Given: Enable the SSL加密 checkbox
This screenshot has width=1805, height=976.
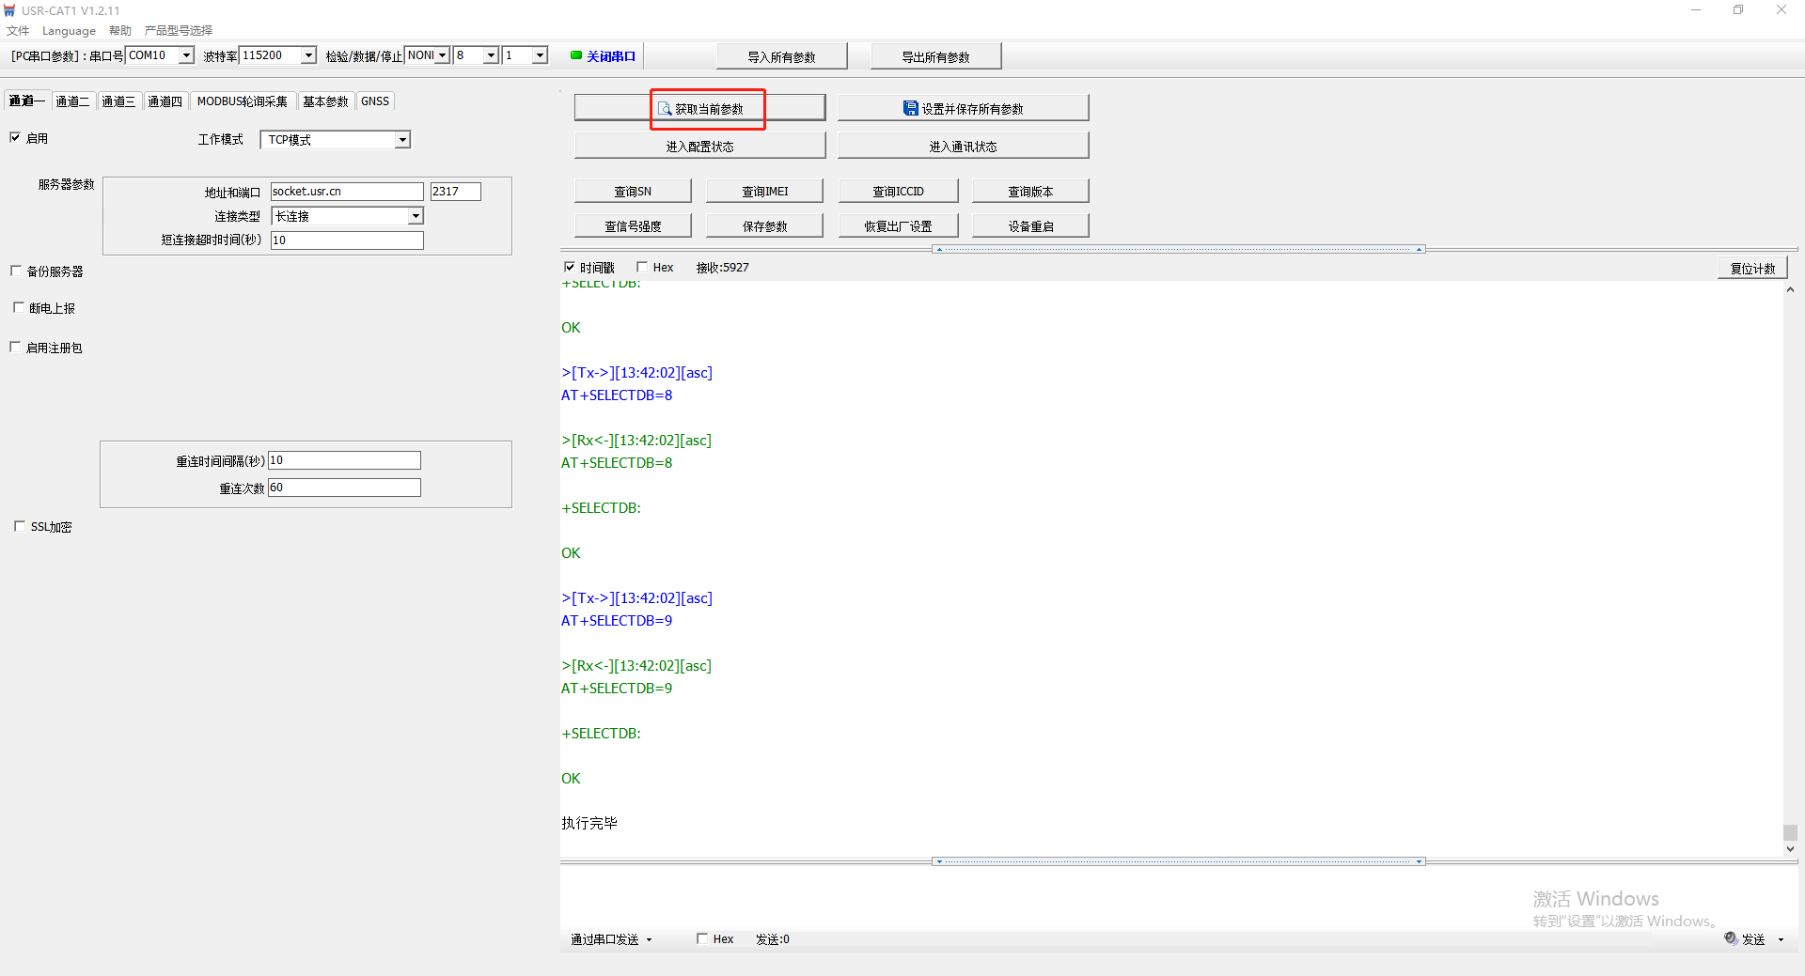Looking at the screenshot, I should click(x=19, y=526).
